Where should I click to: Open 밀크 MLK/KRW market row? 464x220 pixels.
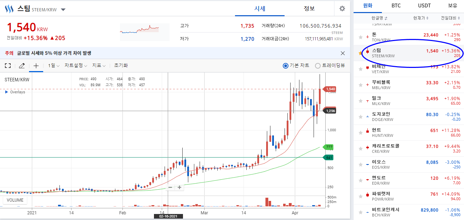click(x=409, y=101)
